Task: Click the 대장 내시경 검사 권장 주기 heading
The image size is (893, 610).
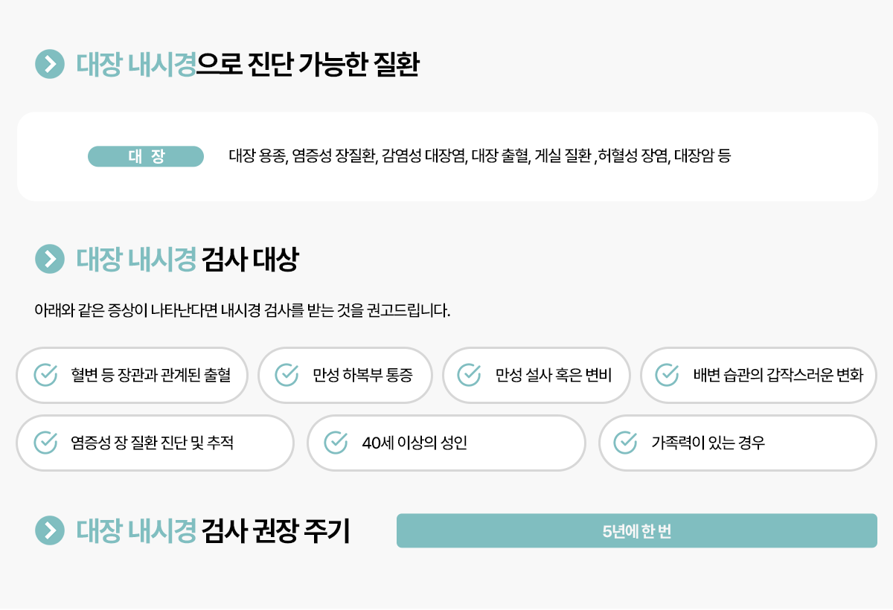Action: click(x=213, y=531)
